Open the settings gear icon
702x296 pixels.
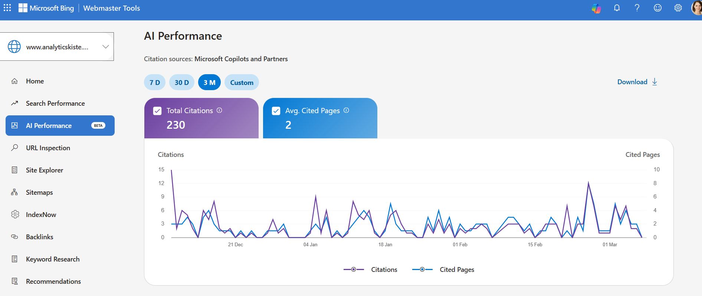(x=678, y=8)
